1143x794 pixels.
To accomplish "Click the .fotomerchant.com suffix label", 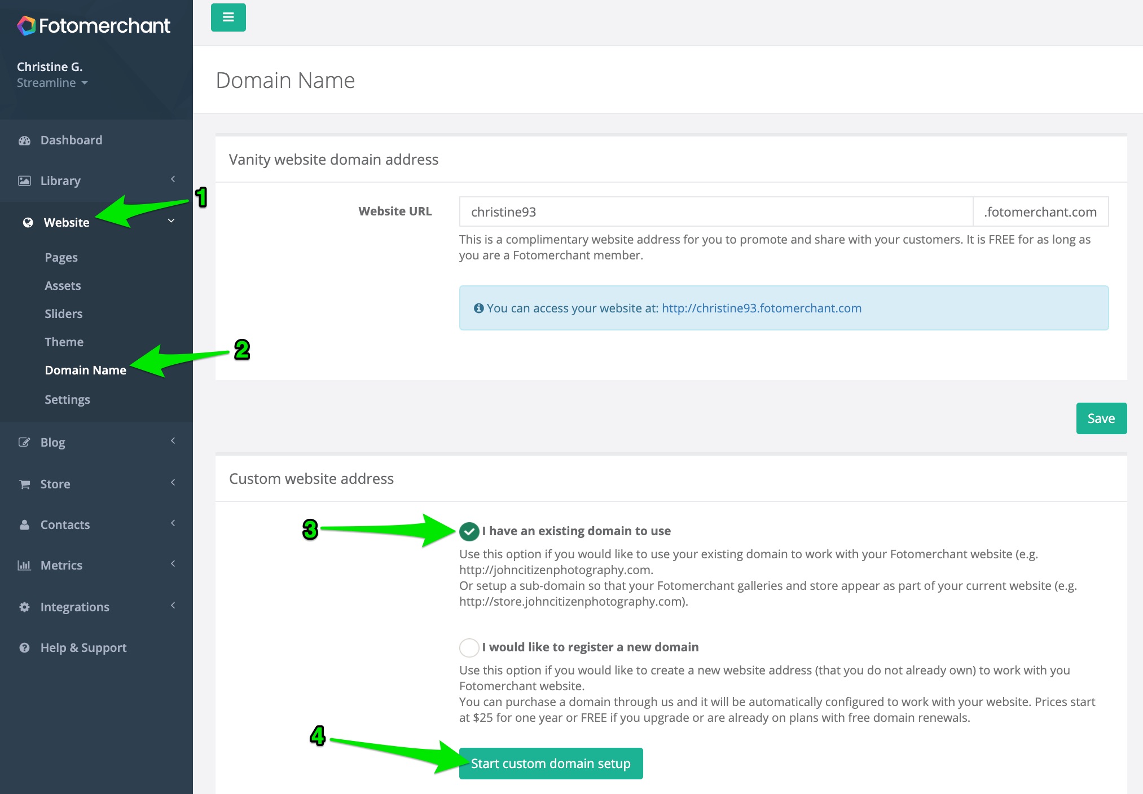I will (1041, 211).
